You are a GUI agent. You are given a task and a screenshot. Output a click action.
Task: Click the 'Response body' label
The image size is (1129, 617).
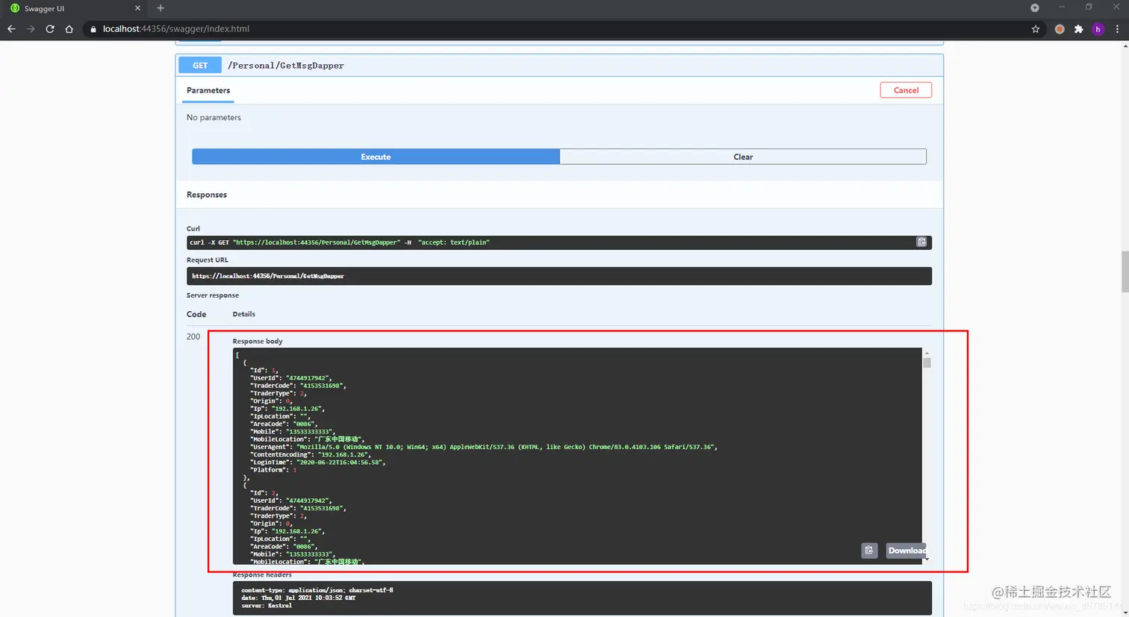(x=258, y=341)
